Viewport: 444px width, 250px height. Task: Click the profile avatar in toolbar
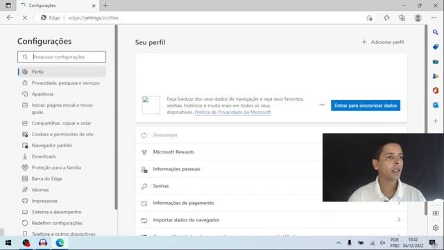point(418,18)
